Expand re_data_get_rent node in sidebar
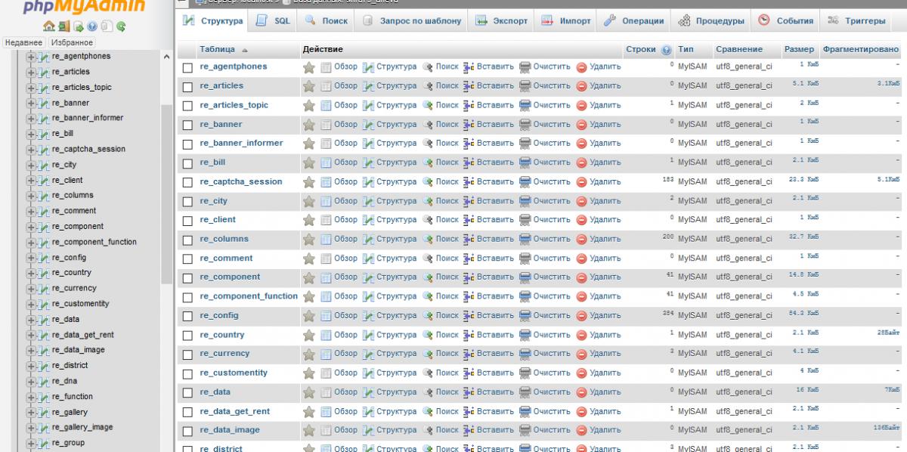Image resolution: width=907 pixels, height=452 pixels. point(31,335)
